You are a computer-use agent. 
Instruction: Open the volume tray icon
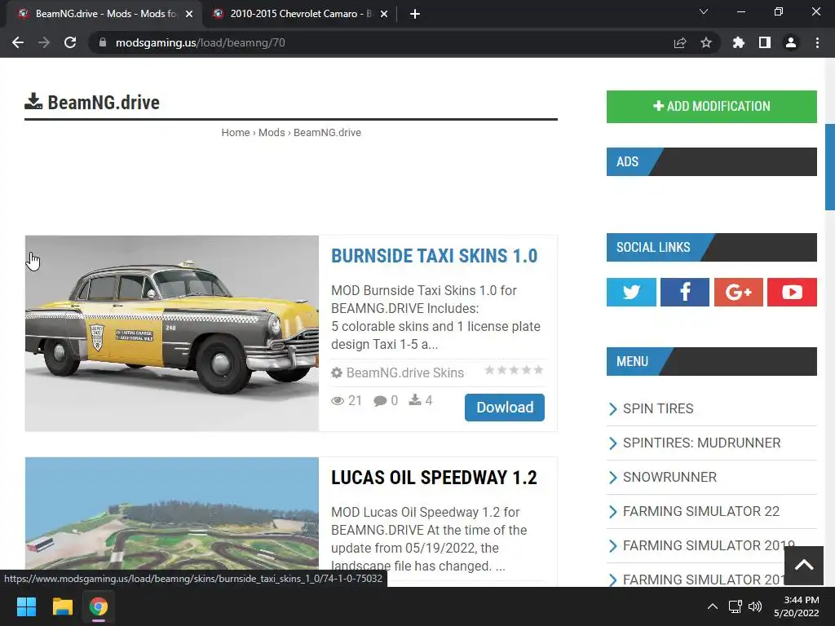(x=755, y=606)
